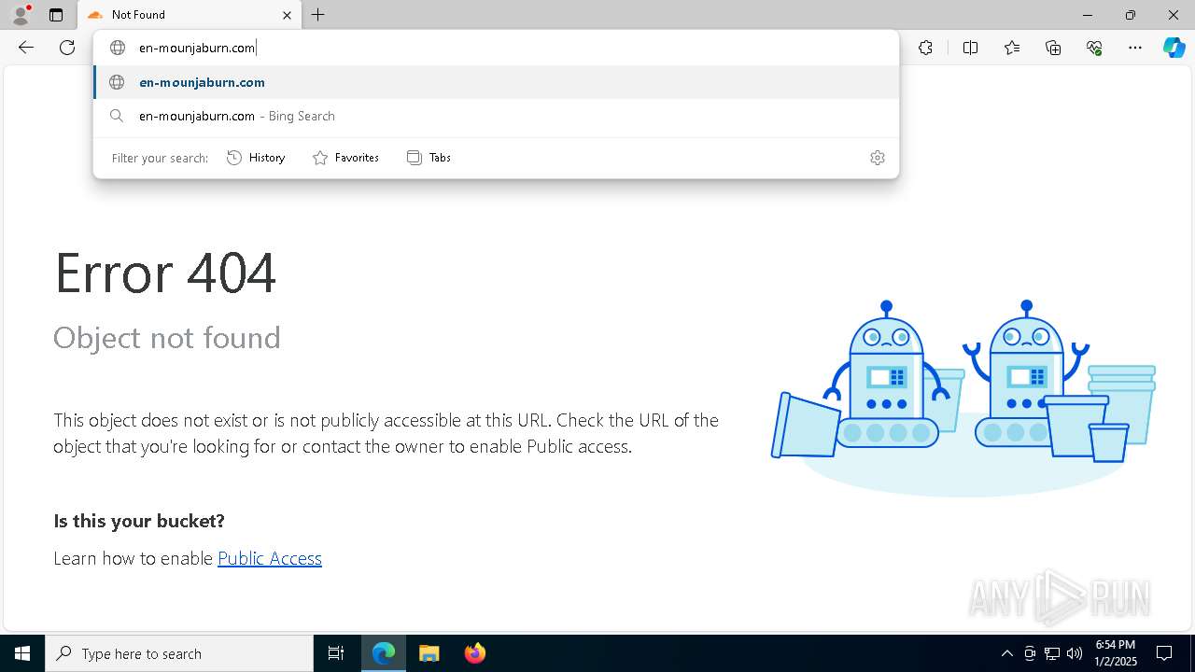Minimize the Edge browser window
The height and width of the screenshot is (672, 1195).
tap(1087, 15)
